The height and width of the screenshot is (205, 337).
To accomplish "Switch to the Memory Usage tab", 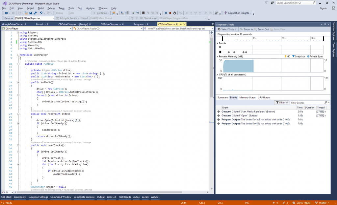I will (x=247, y=97).
